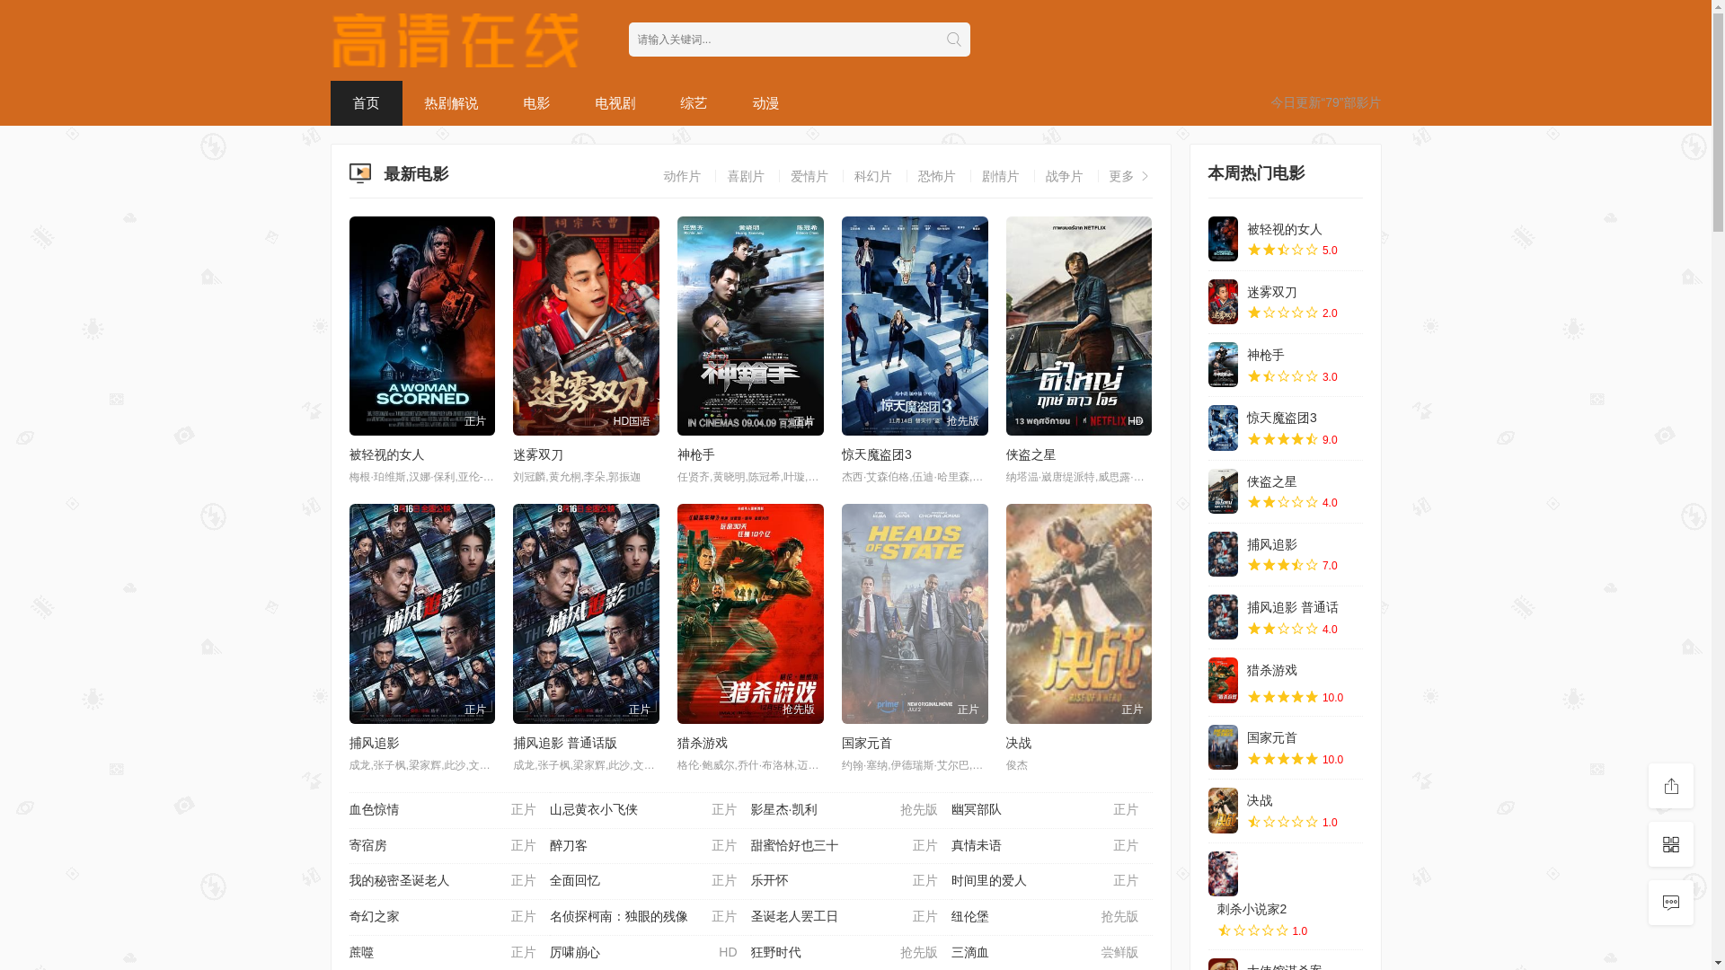Open the 惊天魔盗团3 poster
This screenshot has width=1725, height=970.
coord(915,326)
